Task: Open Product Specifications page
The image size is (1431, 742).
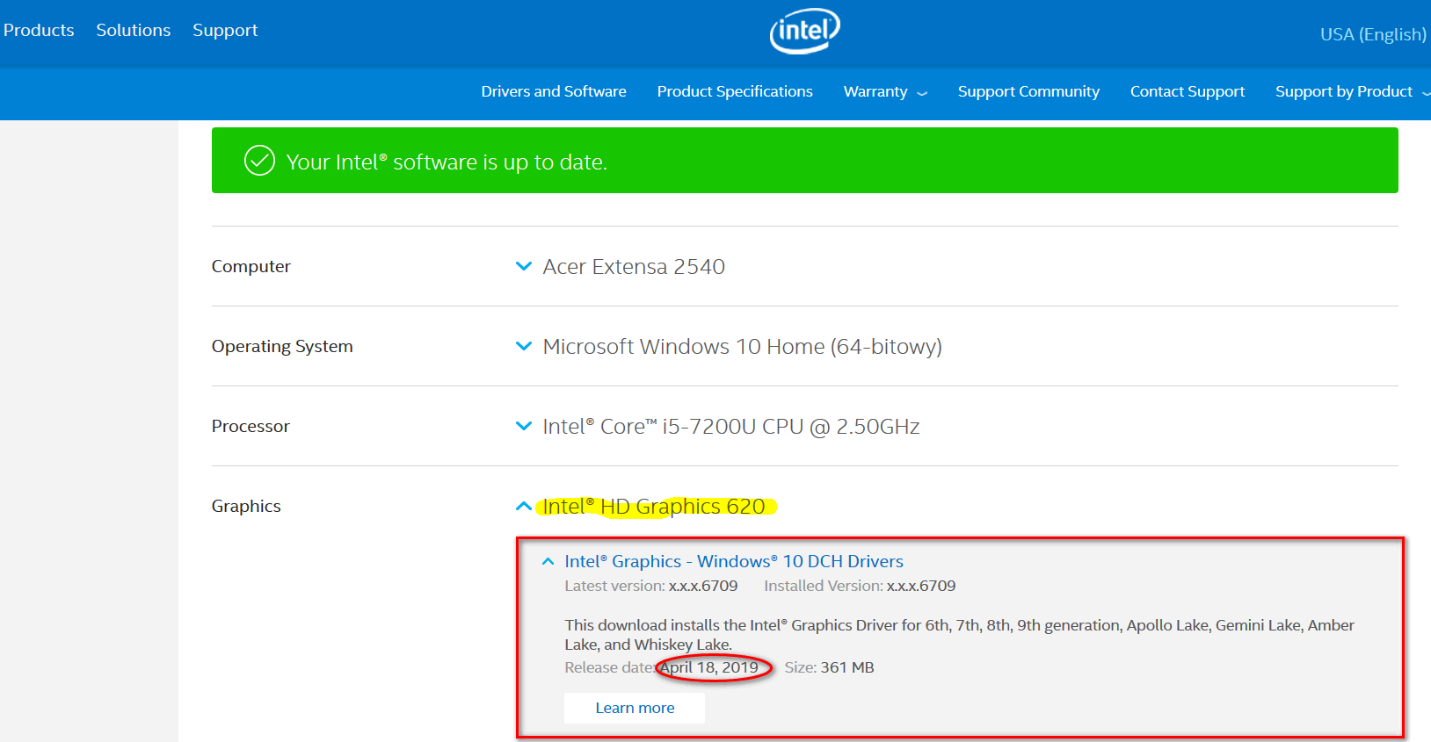Action: click(735, 91)
